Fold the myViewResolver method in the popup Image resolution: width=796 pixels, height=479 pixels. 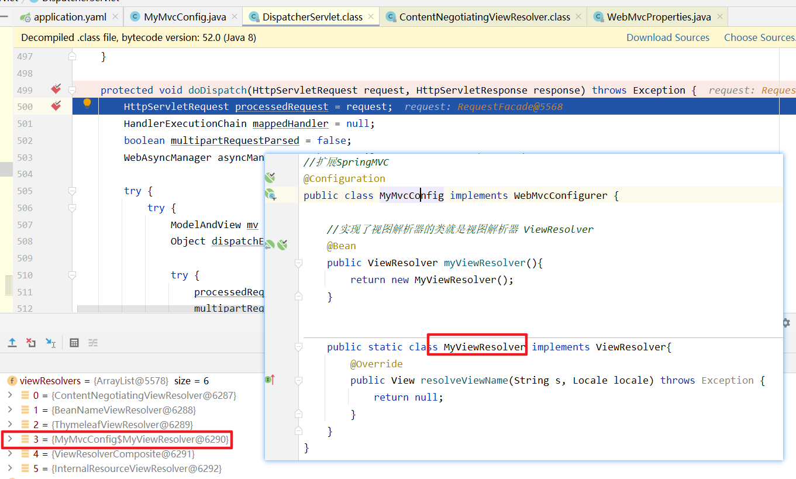click(298, 263)
